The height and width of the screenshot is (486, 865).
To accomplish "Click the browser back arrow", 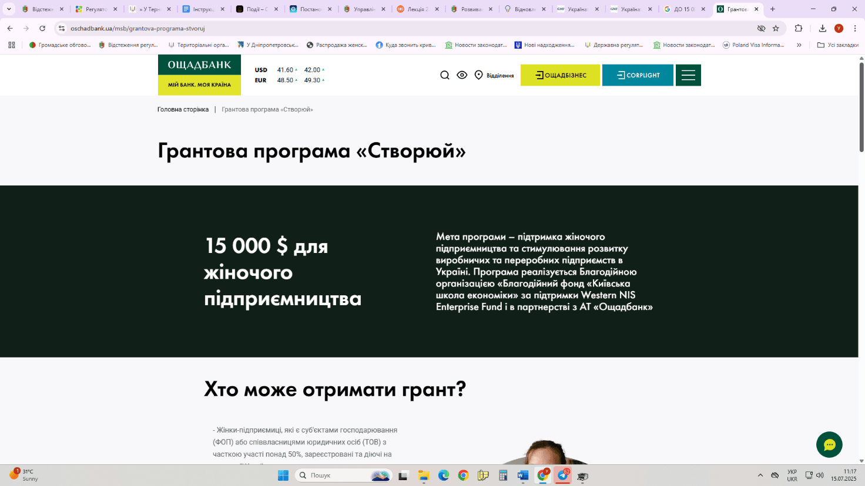I will pyautogui.click(x=10, y=28).
